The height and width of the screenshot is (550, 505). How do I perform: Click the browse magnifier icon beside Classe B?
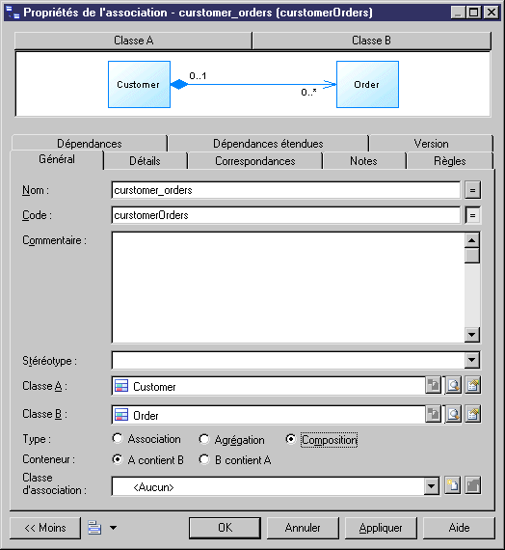(x=453, y=414)
